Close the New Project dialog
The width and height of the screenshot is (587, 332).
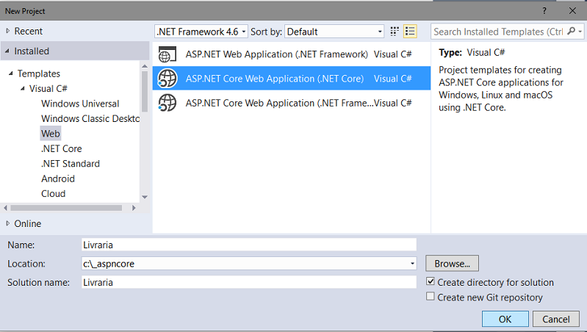pos(572,11)
